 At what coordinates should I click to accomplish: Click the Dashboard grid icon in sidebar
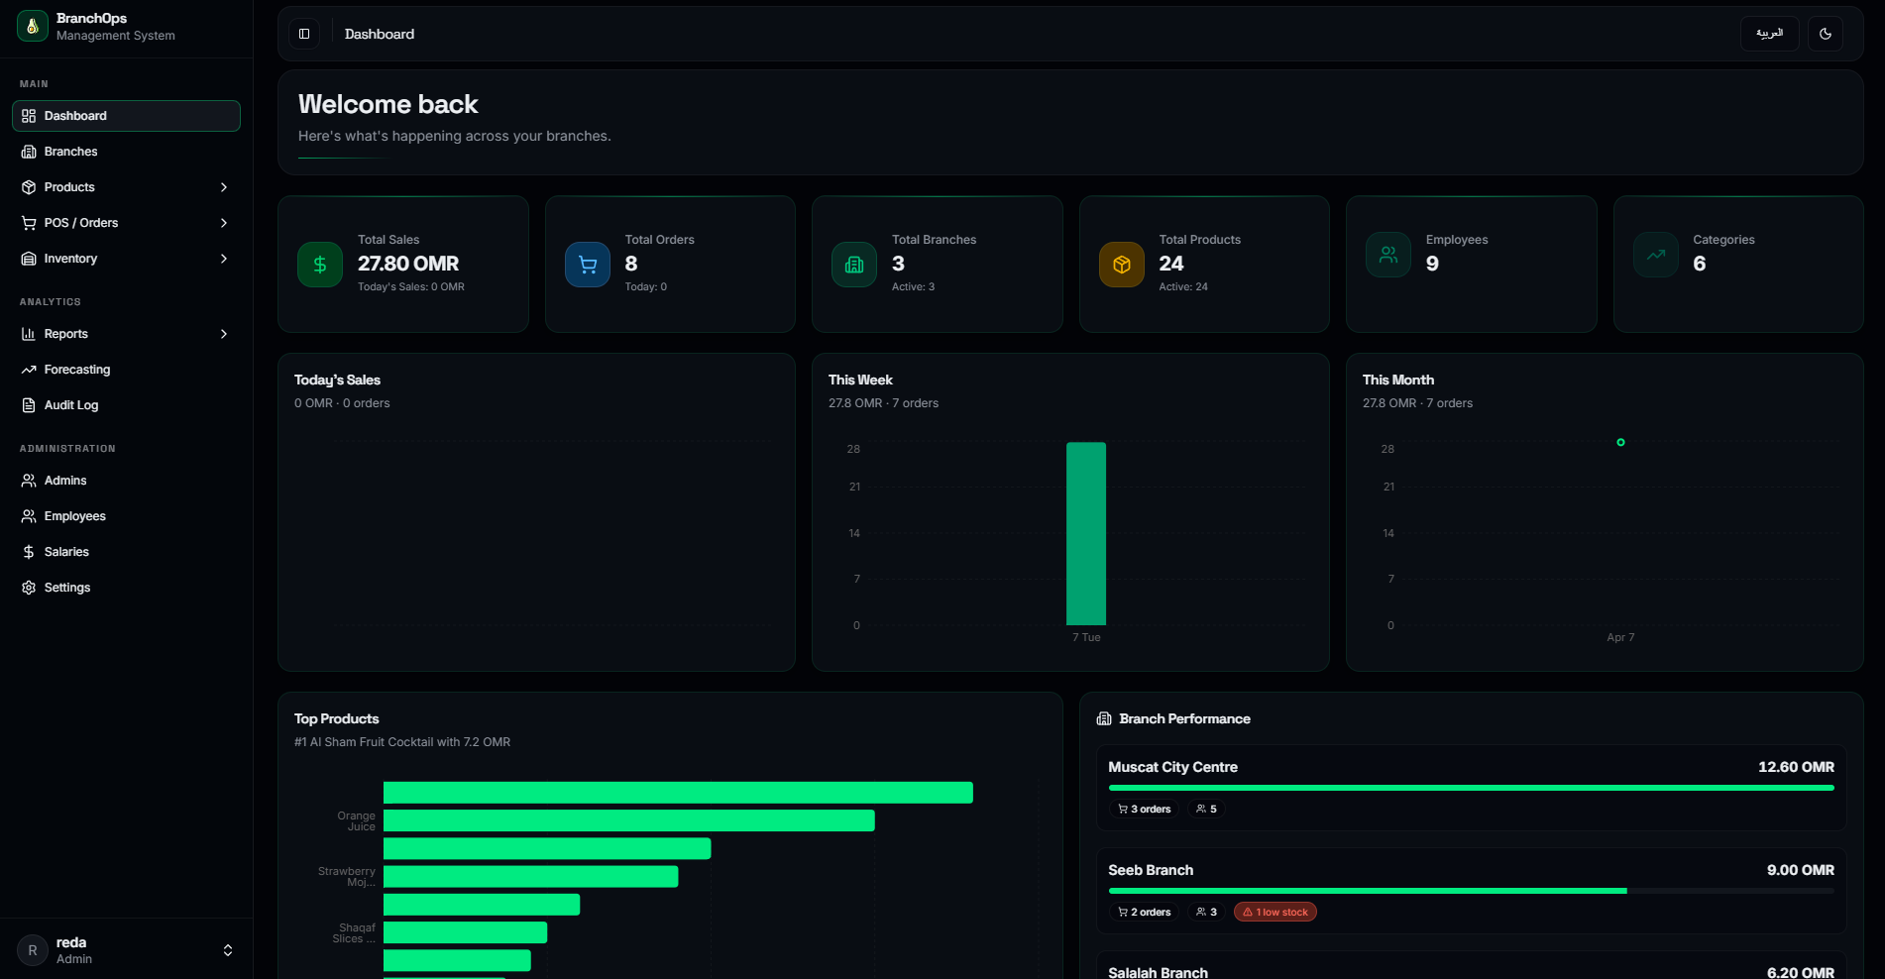point(29,116)
